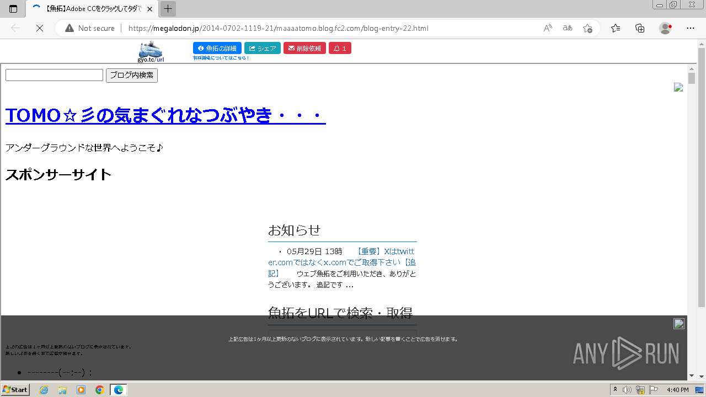Screen dimensions: 706x397
Task: Click the 魚拓をURLで検索・取得 heading
Action: click(x=340, y=313)
